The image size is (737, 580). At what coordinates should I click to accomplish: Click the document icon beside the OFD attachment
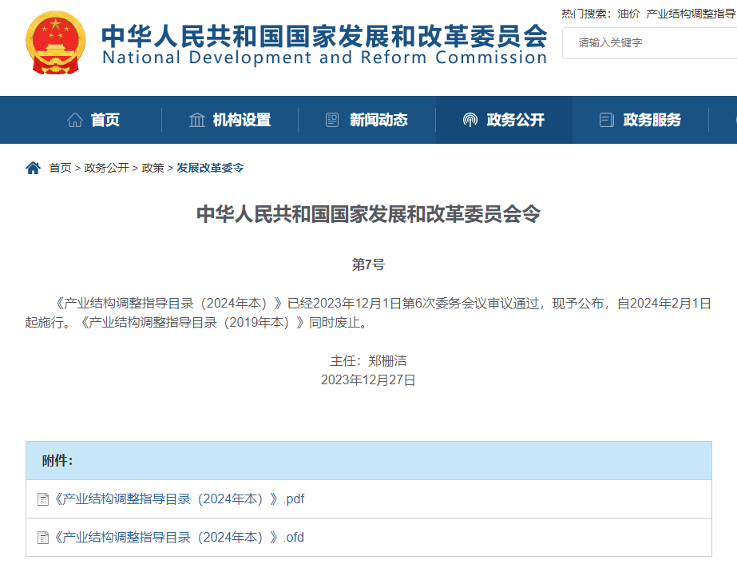point(42,537)
